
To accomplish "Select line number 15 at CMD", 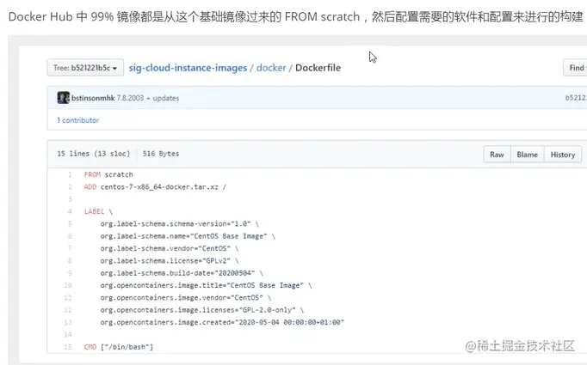I will tap(67, 346).
